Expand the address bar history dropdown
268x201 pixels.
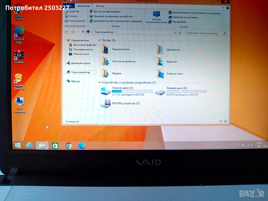tap(175, 32)
